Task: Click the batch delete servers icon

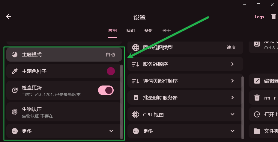Action: (136, 97)
